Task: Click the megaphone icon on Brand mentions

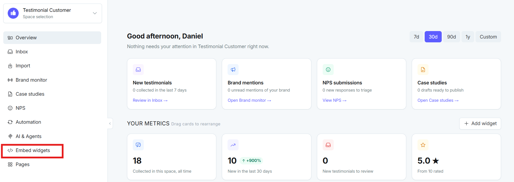Action: [x=233, y=70]
